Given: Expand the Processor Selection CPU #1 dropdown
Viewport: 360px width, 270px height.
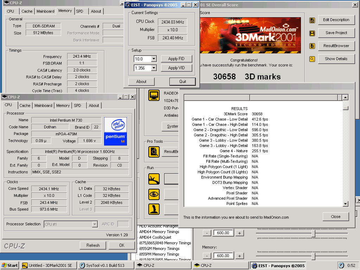Looking at the screenshot, I should pos(95,224).
